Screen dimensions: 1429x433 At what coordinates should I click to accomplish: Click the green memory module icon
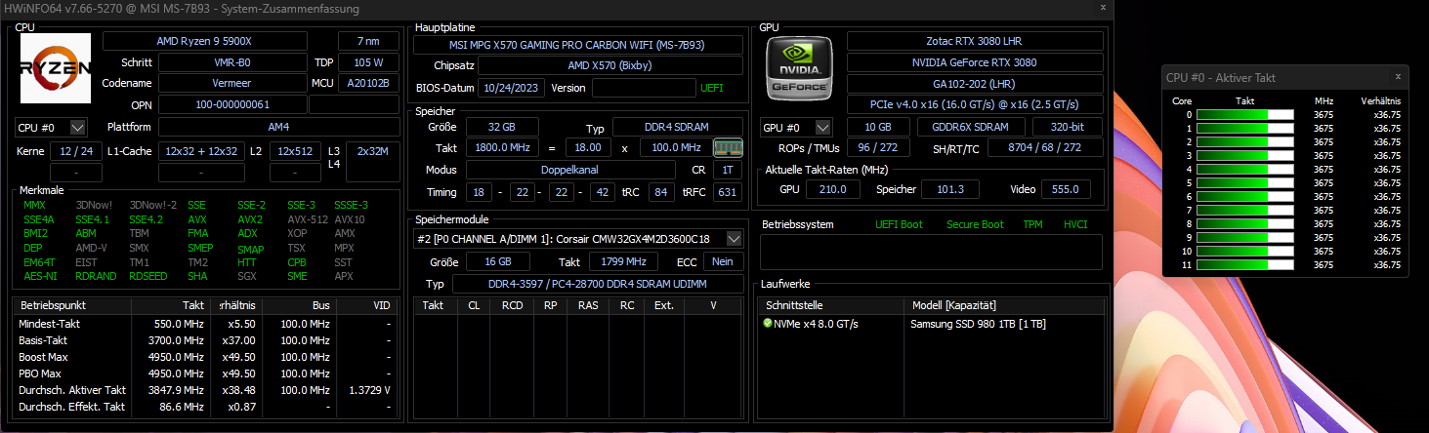point(728,147)
